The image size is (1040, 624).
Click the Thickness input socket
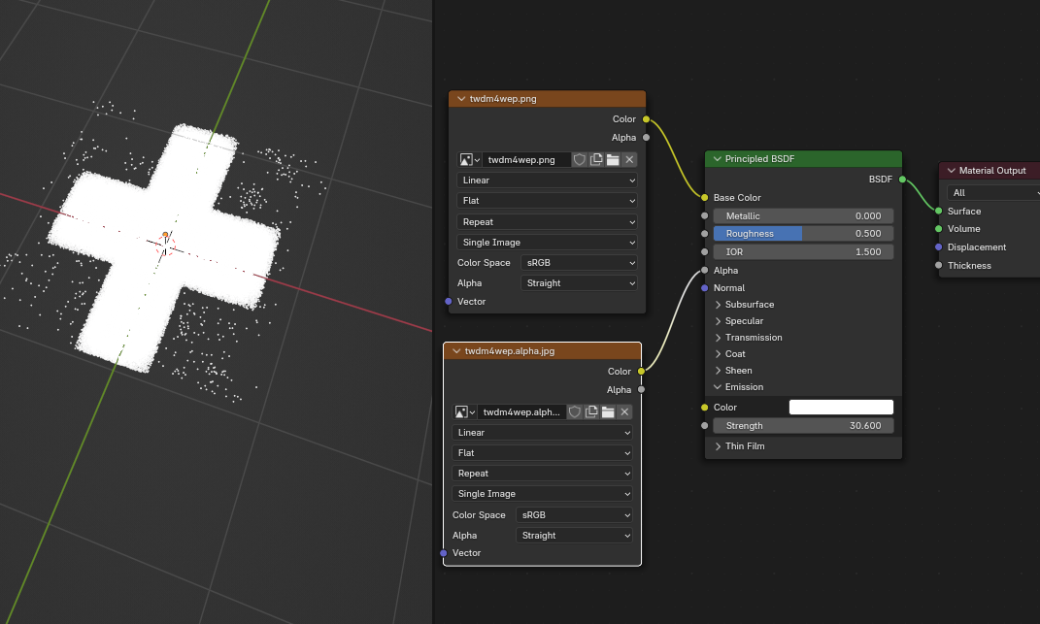(x=938, y=265)
